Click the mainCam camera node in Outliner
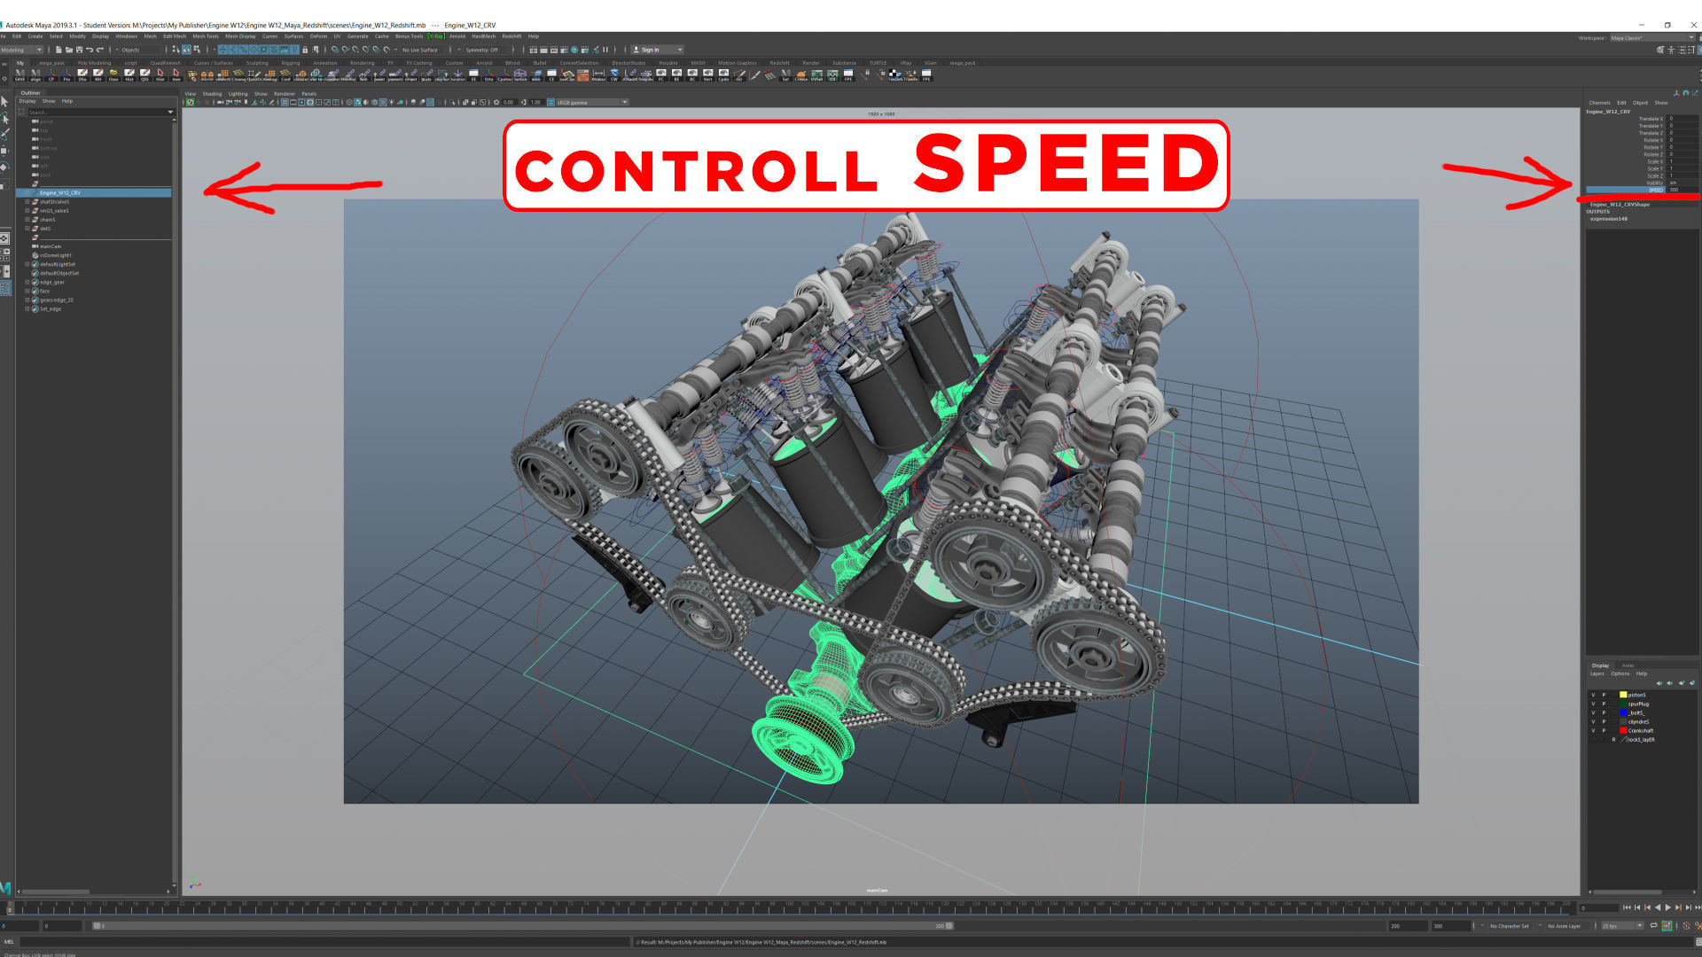 pyautogui.click(x=51, y=246)
